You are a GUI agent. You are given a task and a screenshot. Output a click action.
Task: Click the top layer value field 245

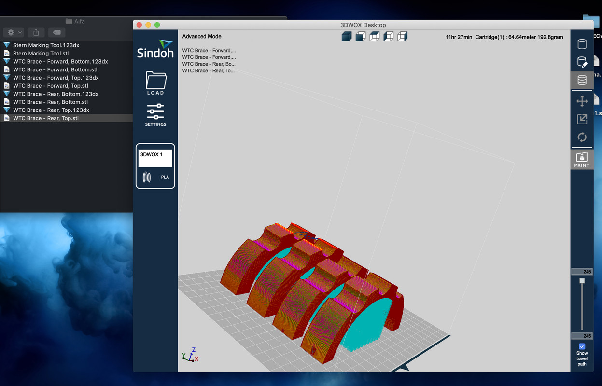point(582,272)
